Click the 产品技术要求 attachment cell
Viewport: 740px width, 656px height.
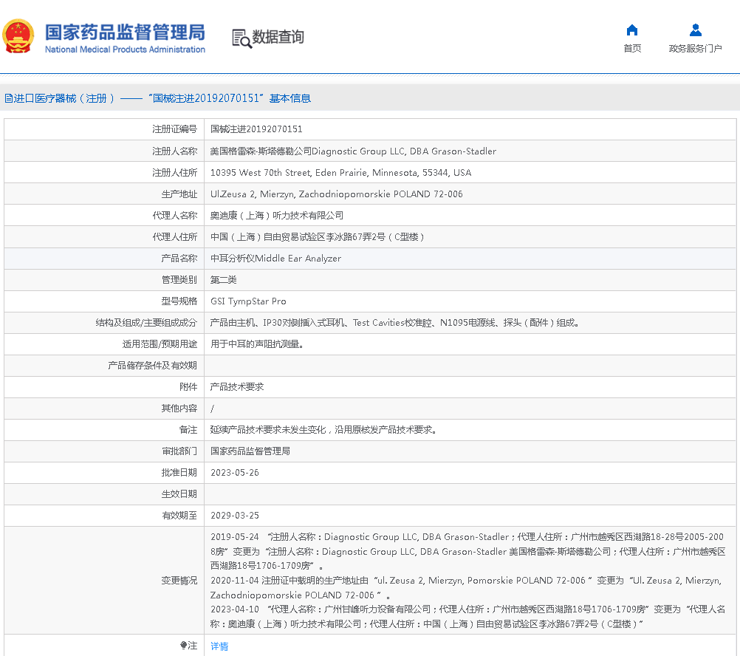[x=237, y=387]
